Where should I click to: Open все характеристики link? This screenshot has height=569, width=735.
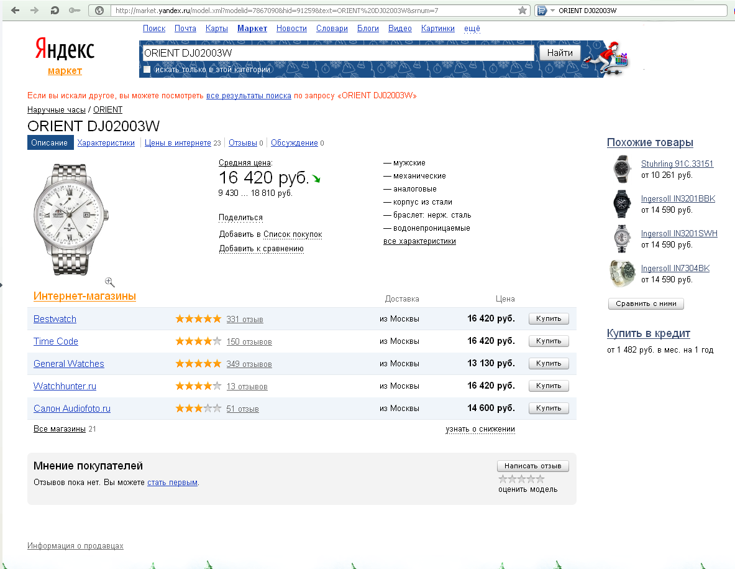pos(419,241)
